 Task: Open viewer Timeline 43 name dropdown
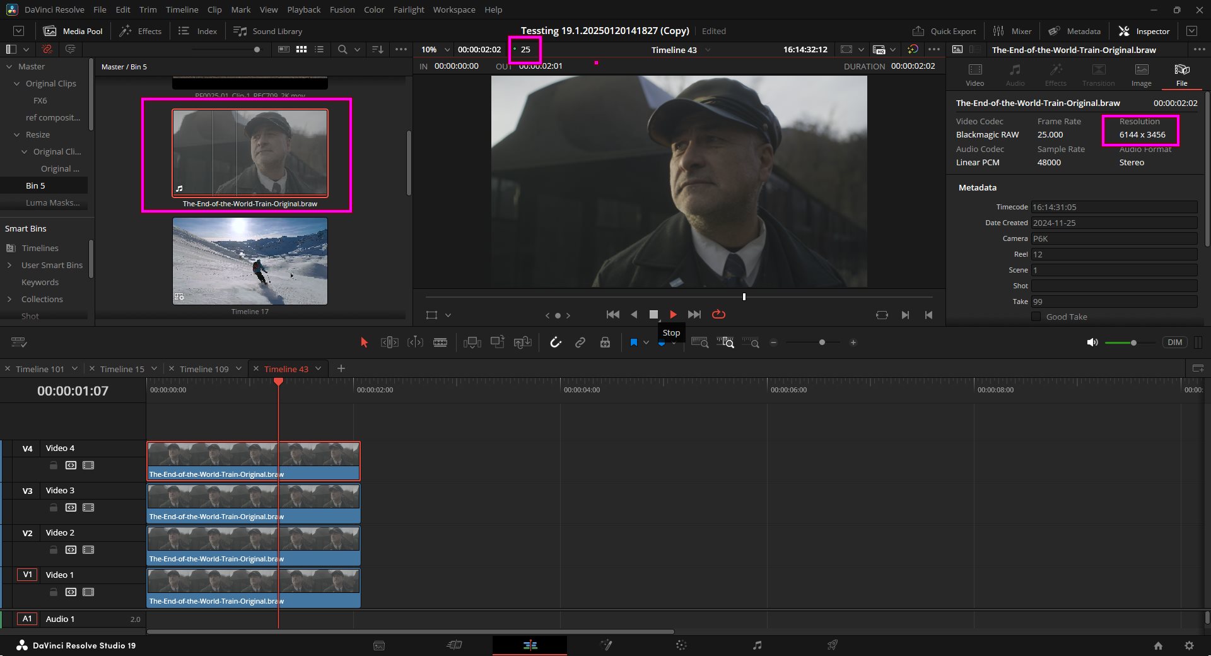708,49
